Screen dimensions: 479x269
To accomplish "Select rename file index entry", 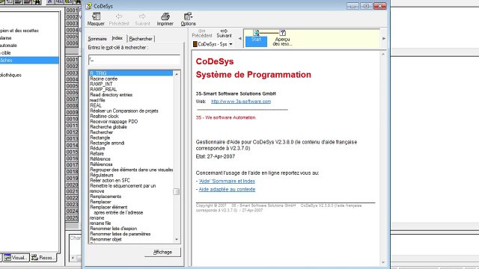I will (x=100, y=223).
